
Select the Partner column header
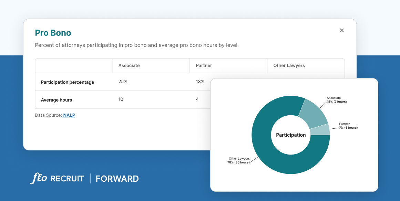pos(204,65)
